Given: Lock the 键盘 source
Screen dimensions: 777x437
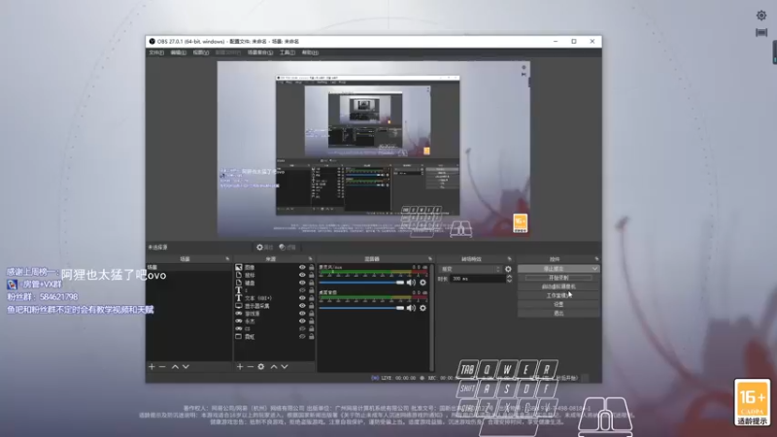Looking at the screenshot, I should (311, 283).
